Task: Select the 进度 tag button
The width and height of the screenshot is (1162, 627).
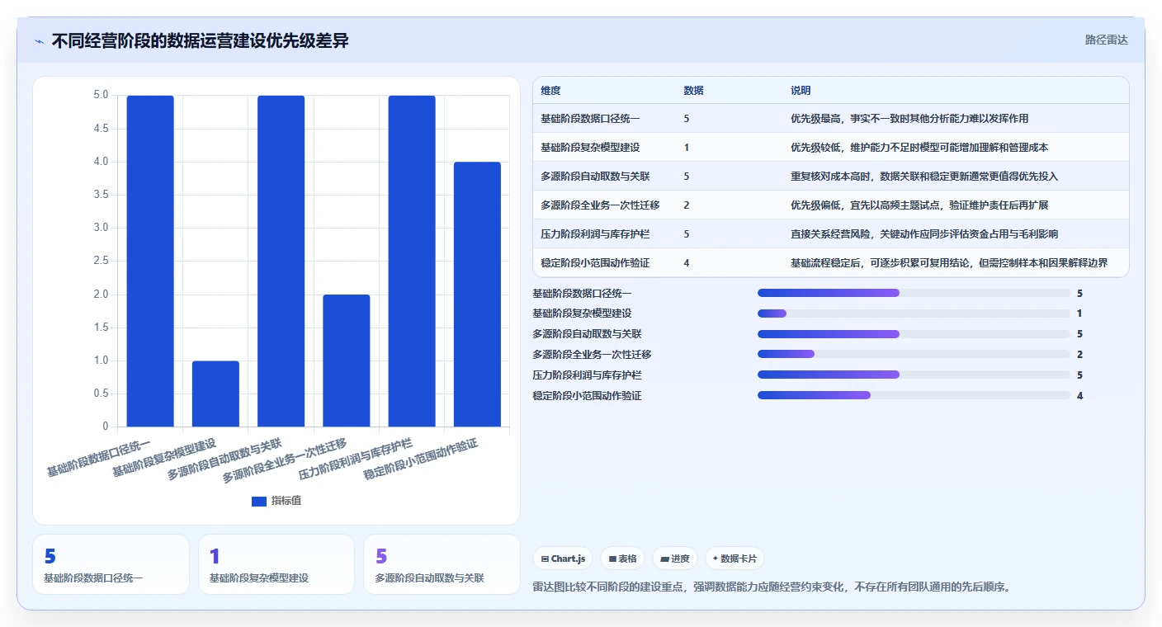Action: click(x=674, y=559)
